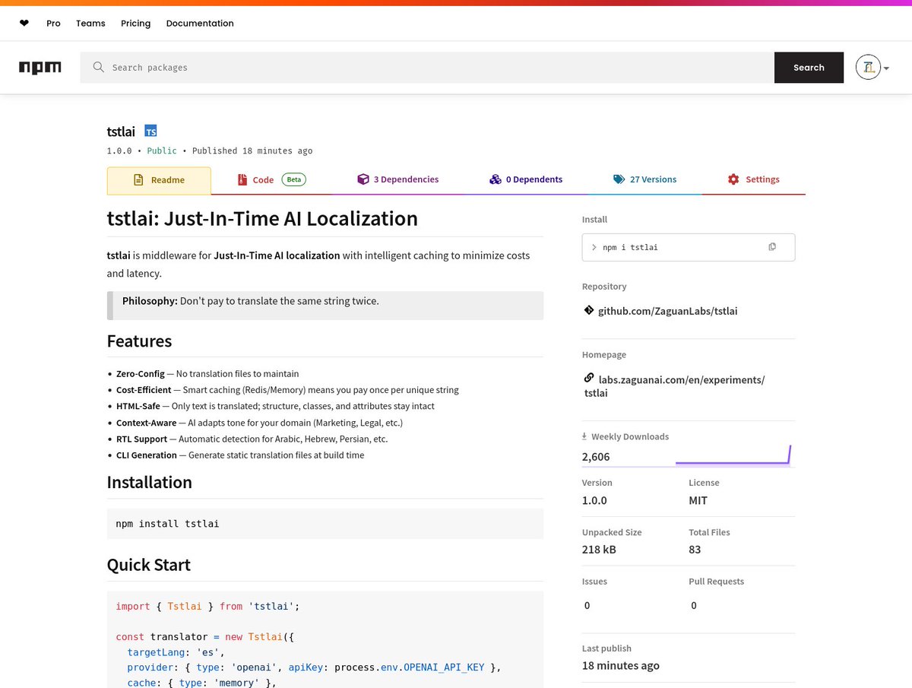
Task: Click the 218 kB unpacked size value
Action: pyautogui.click(x=599, y=550)
